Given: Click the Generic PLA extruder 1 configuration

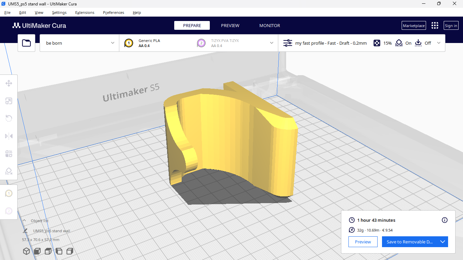Looking at the screenshot, I should (149, 43).
